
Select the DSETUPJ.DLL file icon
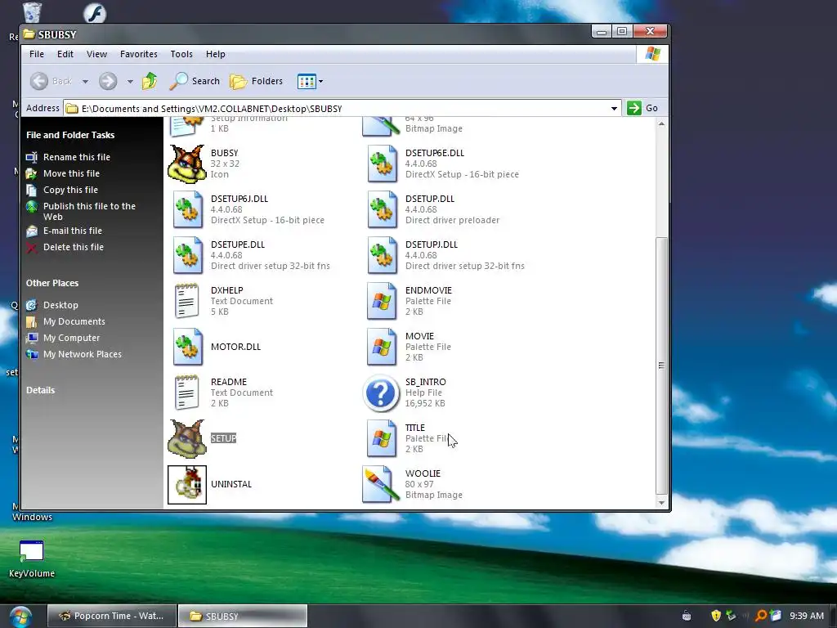coord(382,255)
